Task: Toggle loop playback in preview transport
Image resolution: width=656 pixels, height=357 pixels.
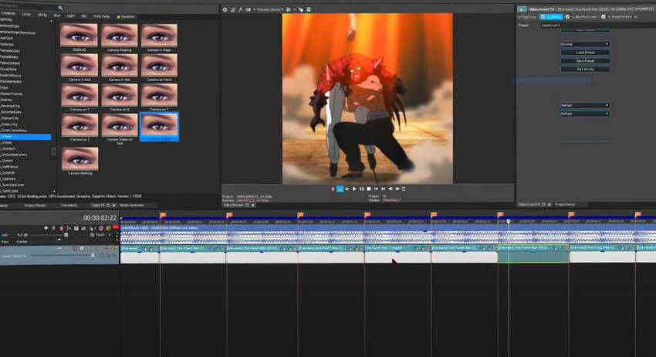Action: click(x=340, y=189)
